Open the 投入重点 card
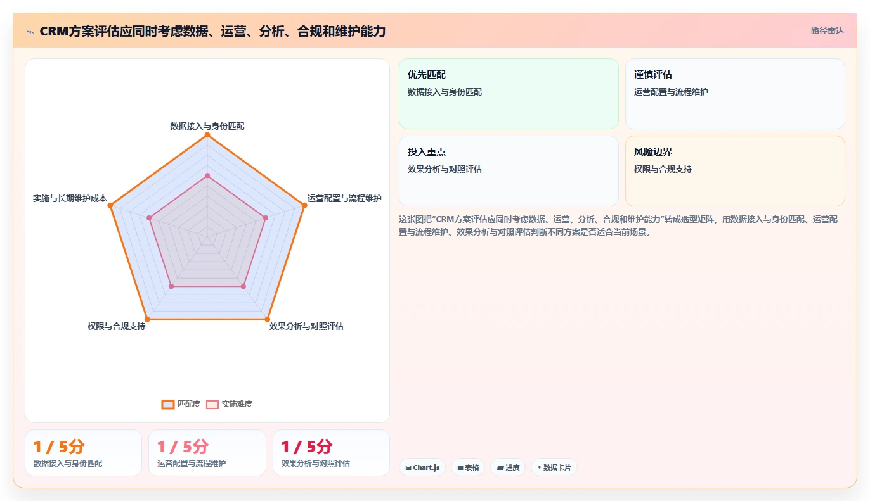The image size is (870, 501). point(509,171)
